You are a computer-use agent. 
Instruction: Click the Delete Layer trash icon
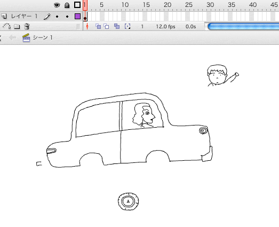27,26
